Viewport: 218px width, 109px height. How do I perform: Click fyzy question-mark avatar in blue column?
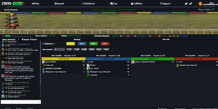point(88,62)
